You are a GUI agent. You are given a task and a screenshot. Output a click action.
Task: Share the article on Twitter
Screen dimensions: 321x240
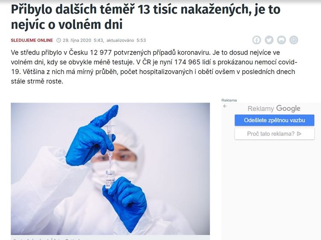tap(269, 40)
